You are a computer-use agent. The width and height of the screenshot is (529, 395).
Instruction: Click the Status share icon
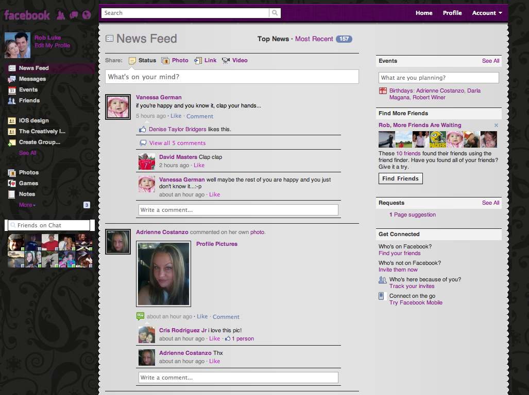[132, 61]
